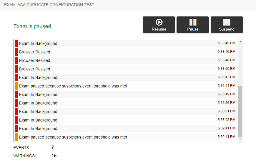
Task: Select the exam paused threshold row at 5:35:44 PM
Action: tap(126, 86)
